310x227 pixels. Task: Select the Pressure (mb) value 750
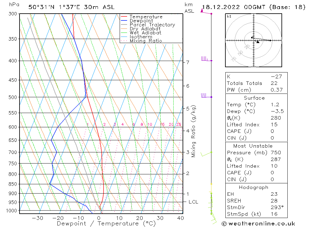tap(276, 153)
